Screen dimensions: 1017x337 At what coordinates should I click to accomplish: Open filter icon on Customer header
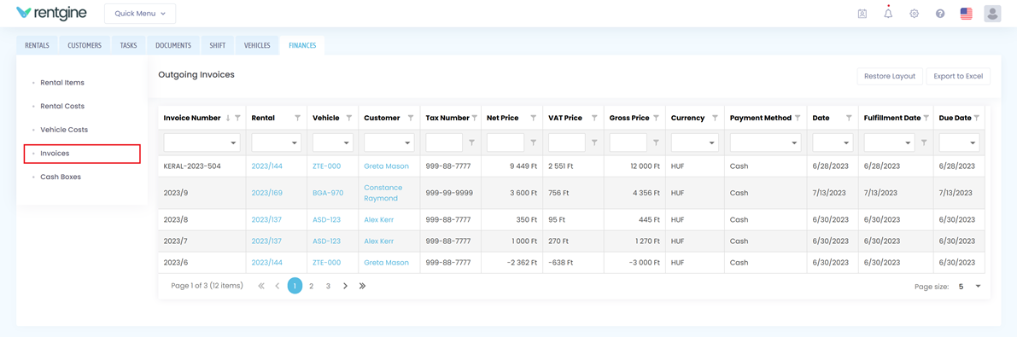[x=411, y=118]
